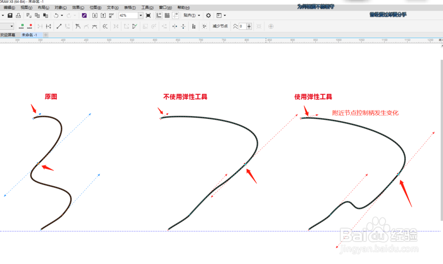Viewport: 443px width, 264px height.
Task: Open the zoom level dropdown arrow
Action: (140, 15)
